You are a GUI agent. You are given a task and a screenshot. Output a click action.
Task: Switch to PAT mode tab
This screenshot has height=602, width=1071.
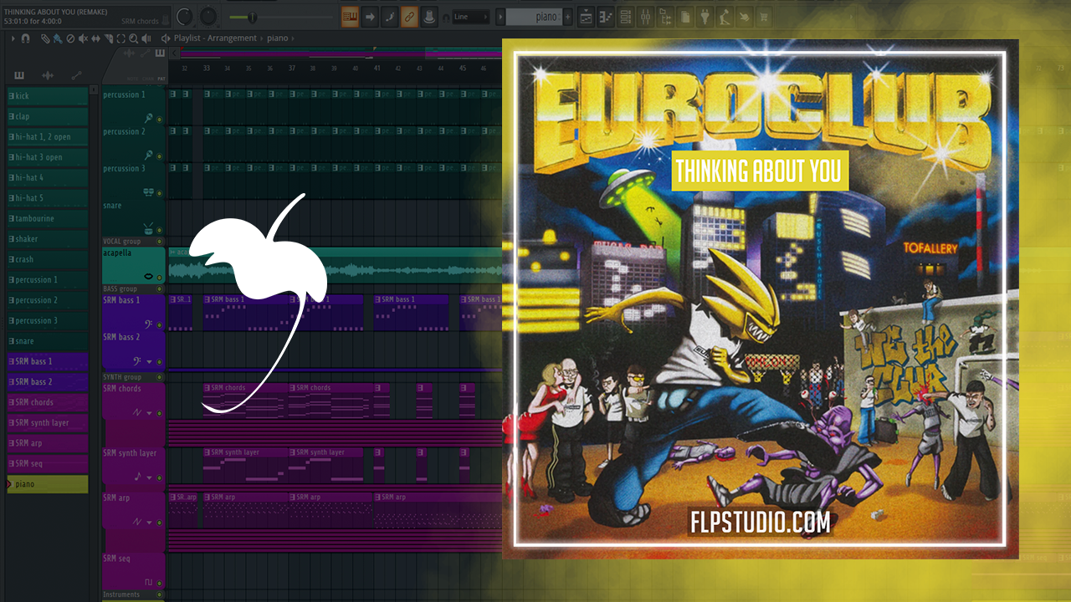click(162, 78)
